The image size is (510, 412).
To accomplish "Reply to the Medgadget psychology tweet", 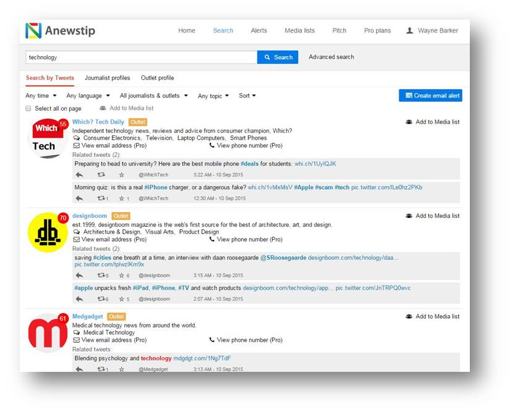I will 79,369.
